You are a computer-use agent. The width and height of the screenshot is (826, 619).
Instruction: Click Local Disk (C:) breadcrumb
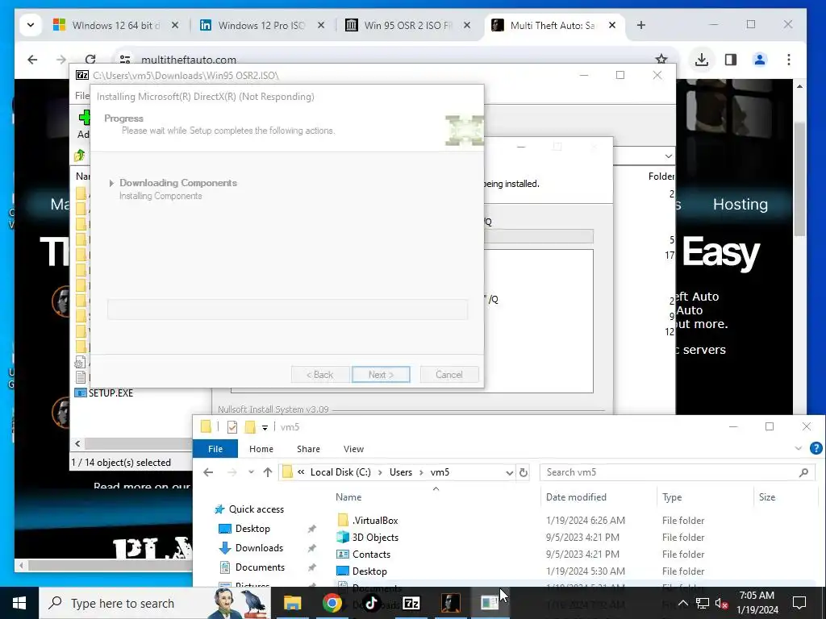pos(340,472)
